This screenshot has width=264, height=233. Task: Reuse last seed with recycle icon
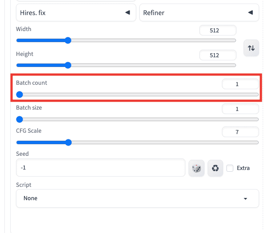215,168
